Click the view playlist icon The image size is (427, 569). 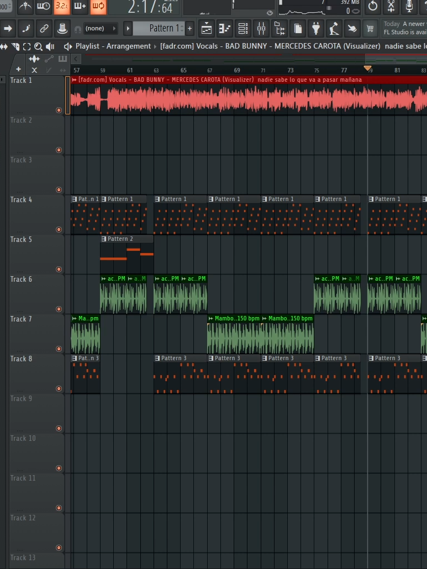tap(207, 28)
